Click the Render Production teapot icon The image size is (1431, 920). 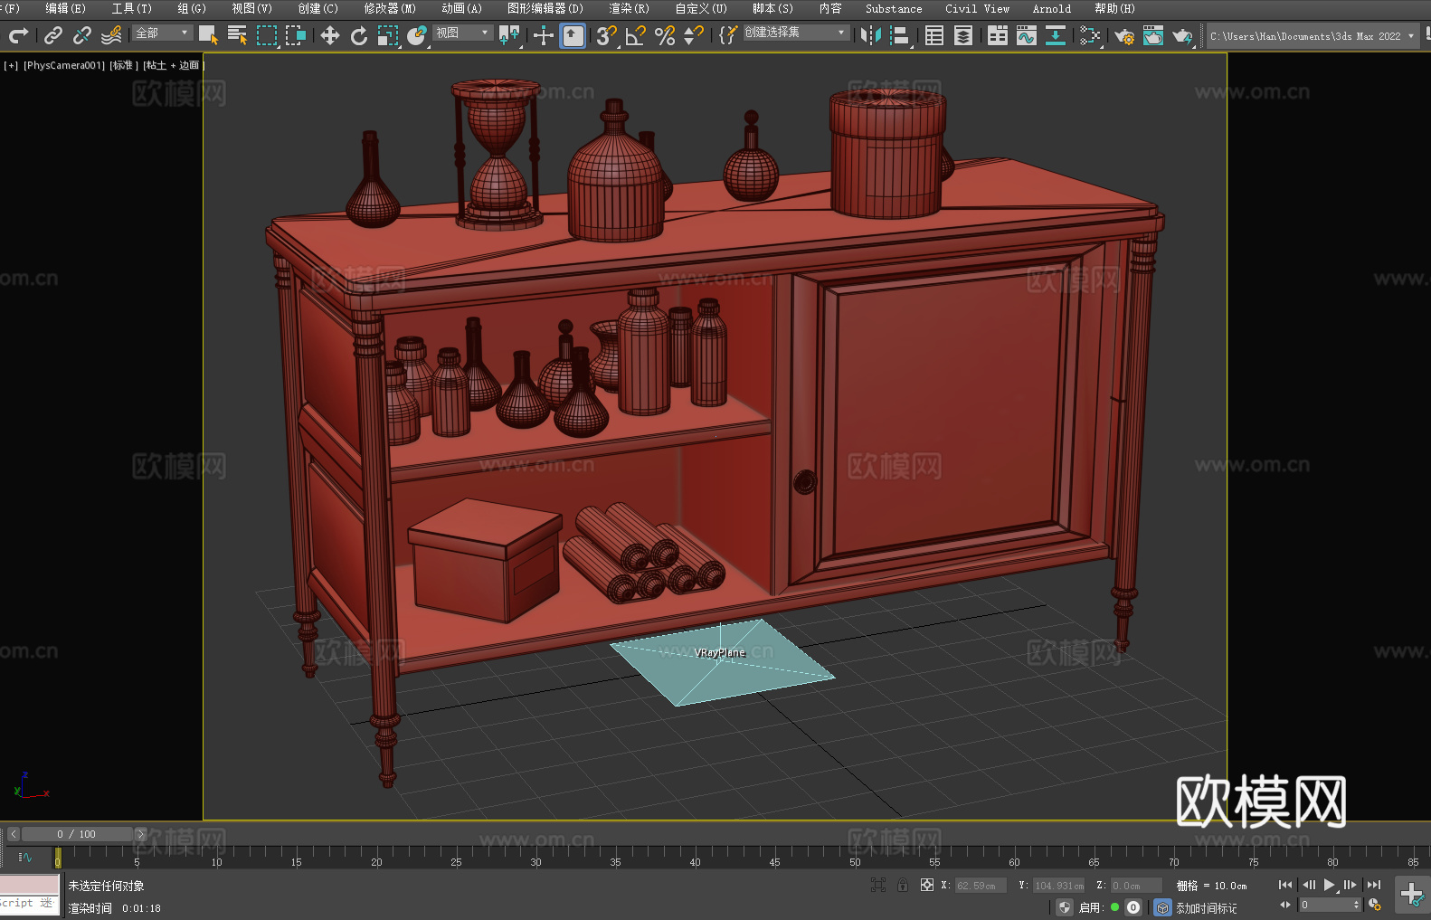pyautogui.click(x=1182, y=35)
